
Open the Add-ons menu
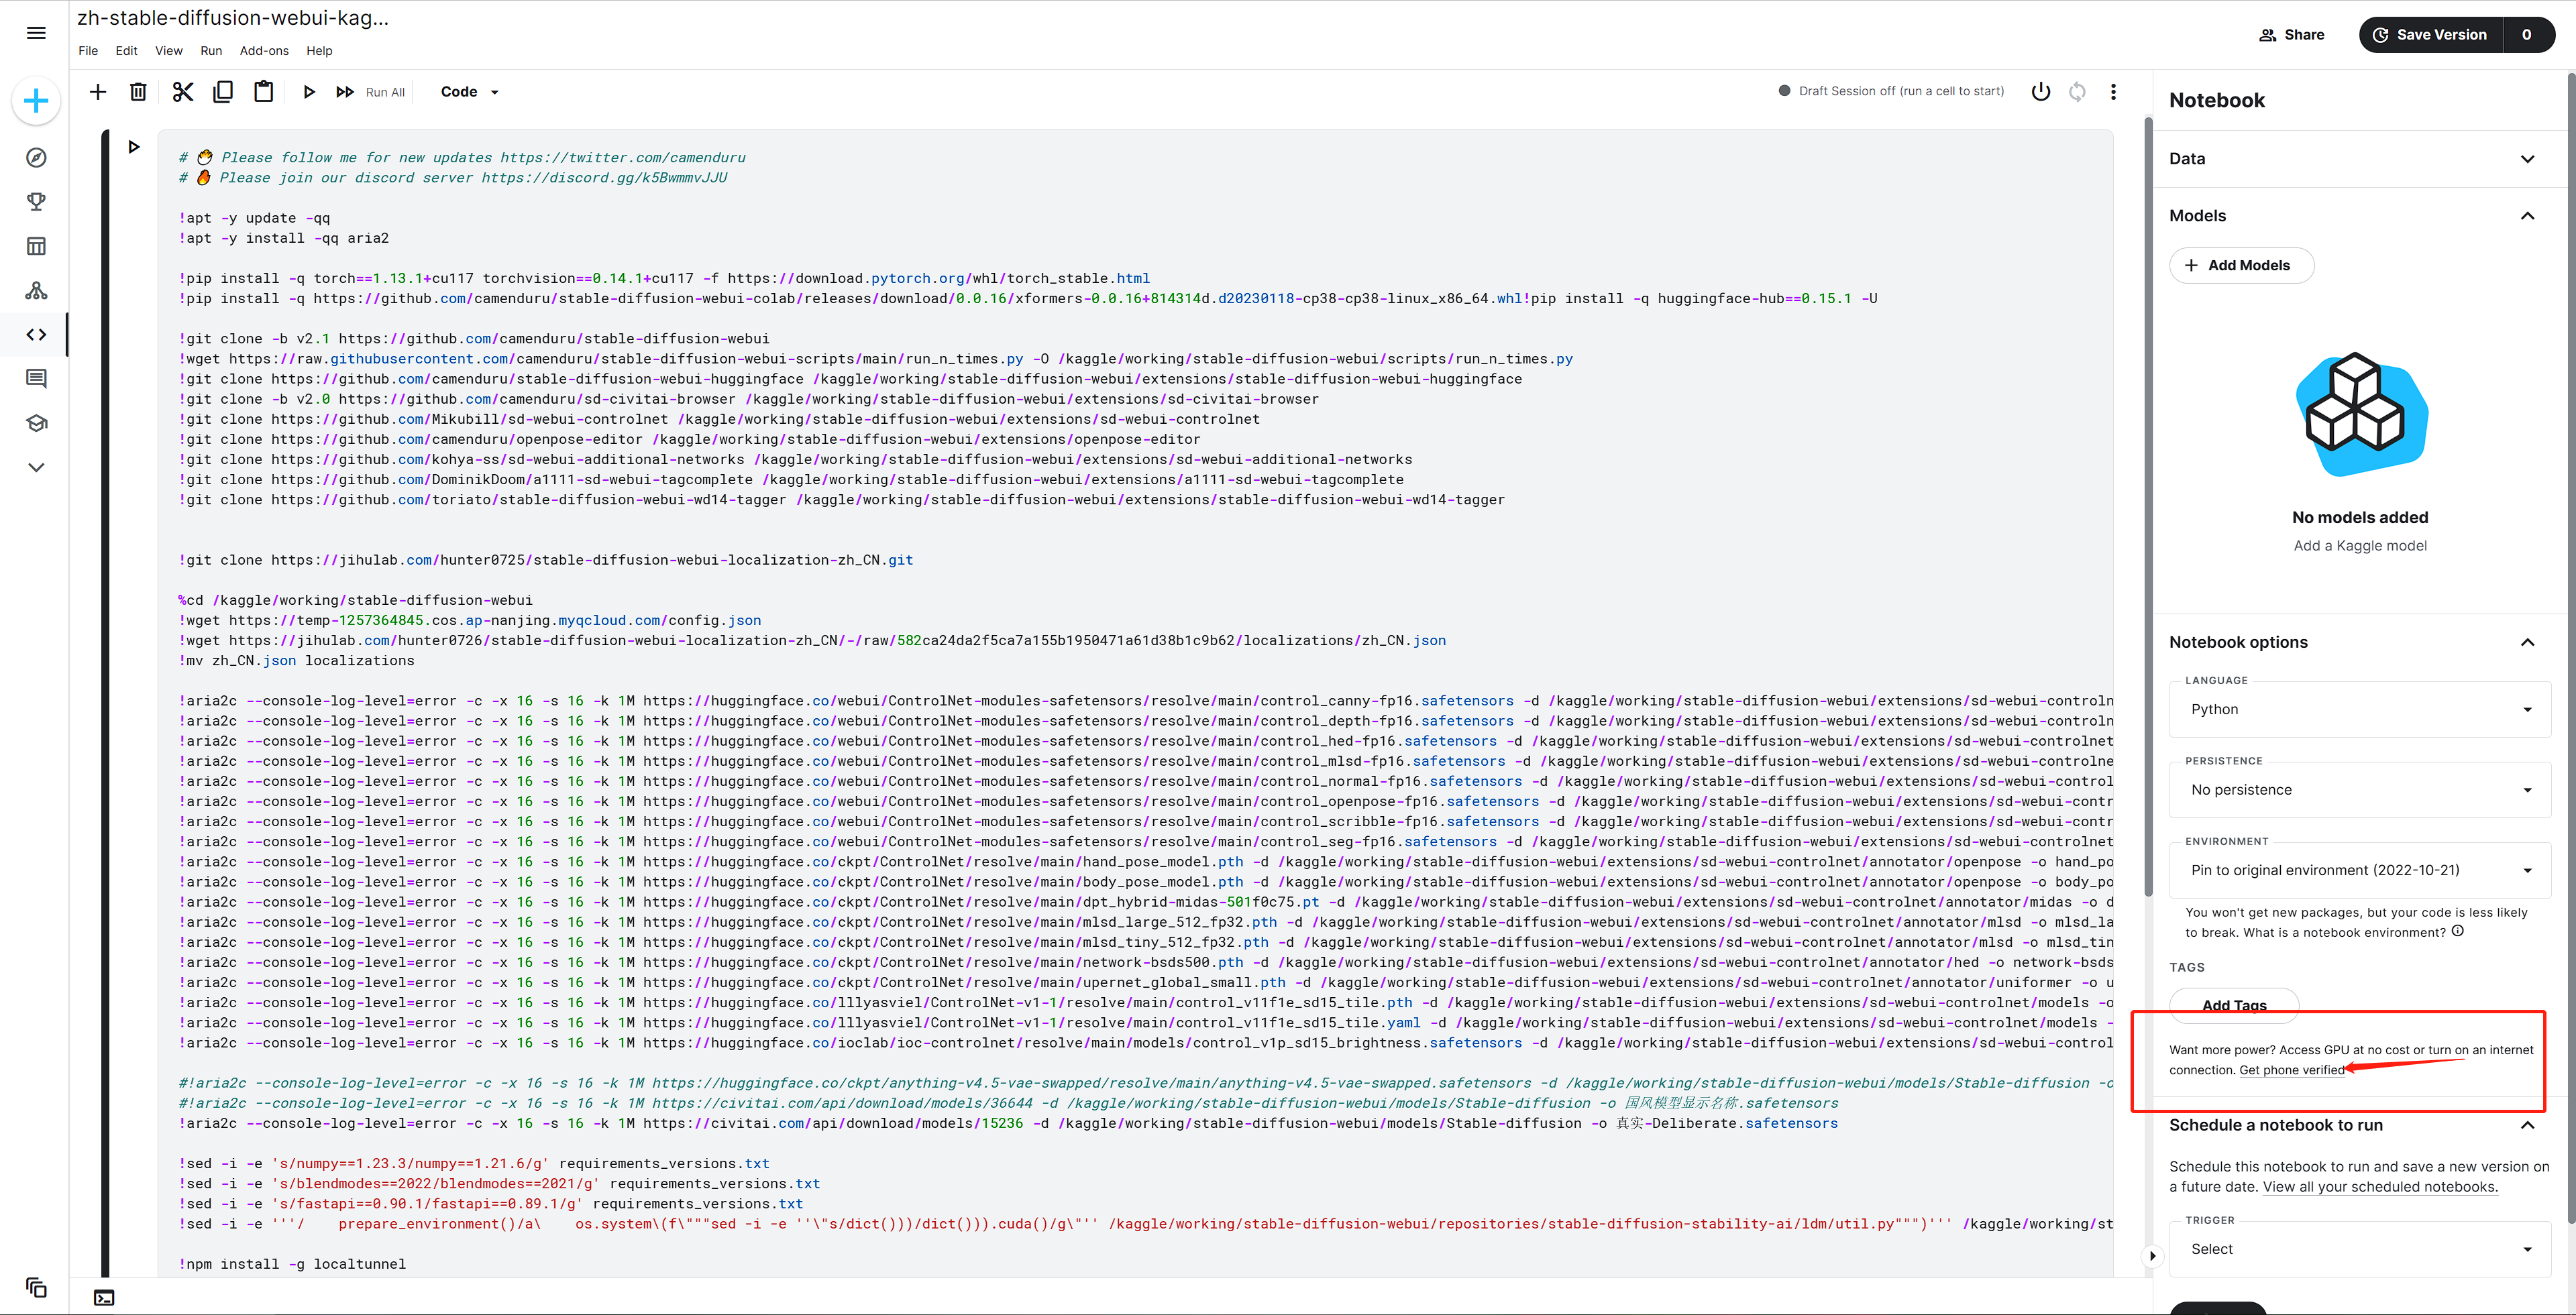264,51
